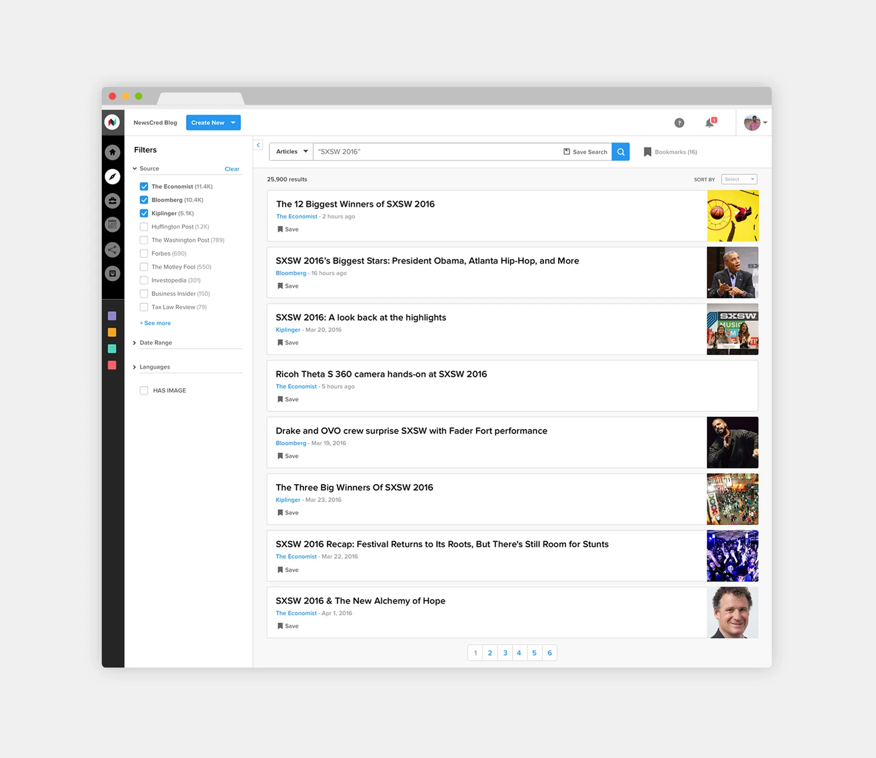The image size is (876, 758).
Task: Save the Drake and OVO crew article
Action: click(288, 456)
